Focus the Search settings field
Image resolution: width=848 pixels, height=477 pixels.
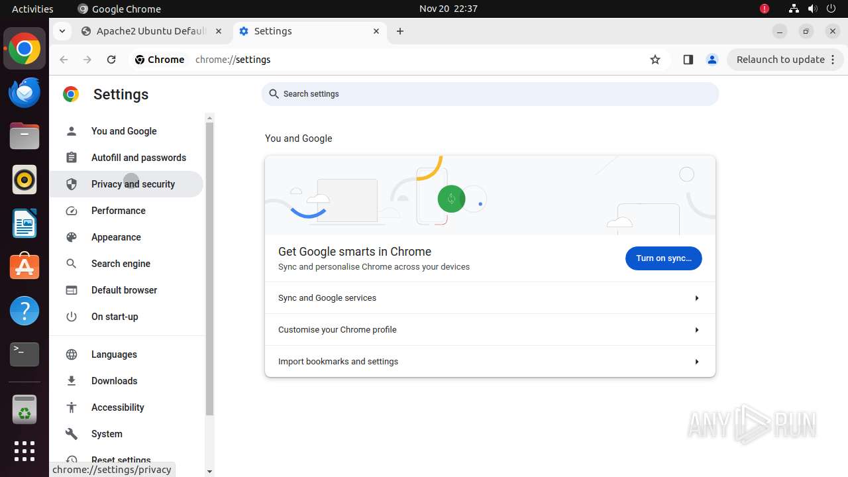click(490, 94)
